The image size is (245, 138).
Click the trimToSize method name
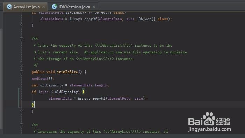(67, 72)
